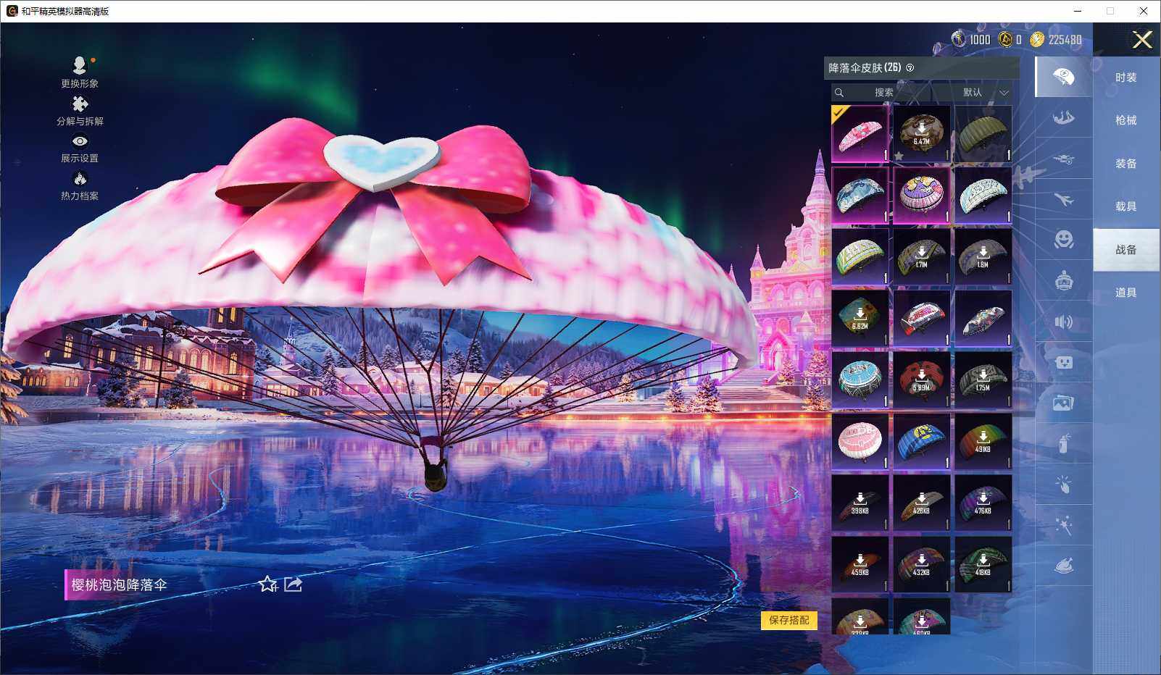Select the blue and yellow striped parachute

pos(922,442)
